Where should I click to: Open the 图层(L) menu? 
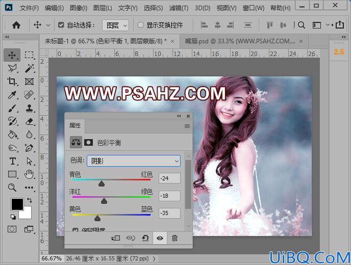point(103,8)
